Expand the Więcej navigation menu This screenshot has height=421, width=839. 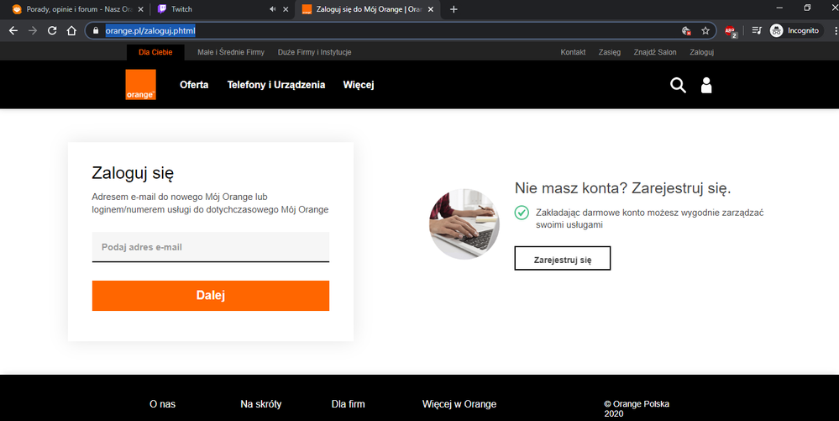[358, 85]
